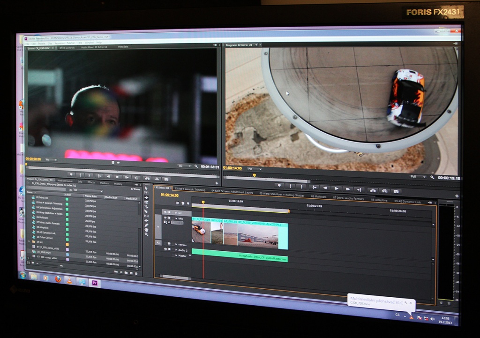Screen dimensions: 480x338
Task: Open Program monitor button editor plus
Action: (457, 196)
